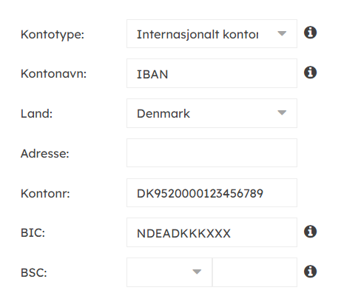Expand the BSC type dropdown arrow
The height and width of the screenshot is (296, 341).
197,272
